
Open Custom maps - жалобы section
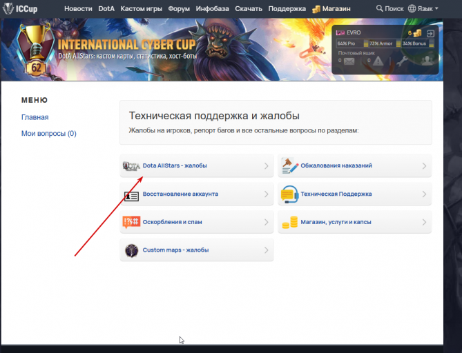pos(197,250)
